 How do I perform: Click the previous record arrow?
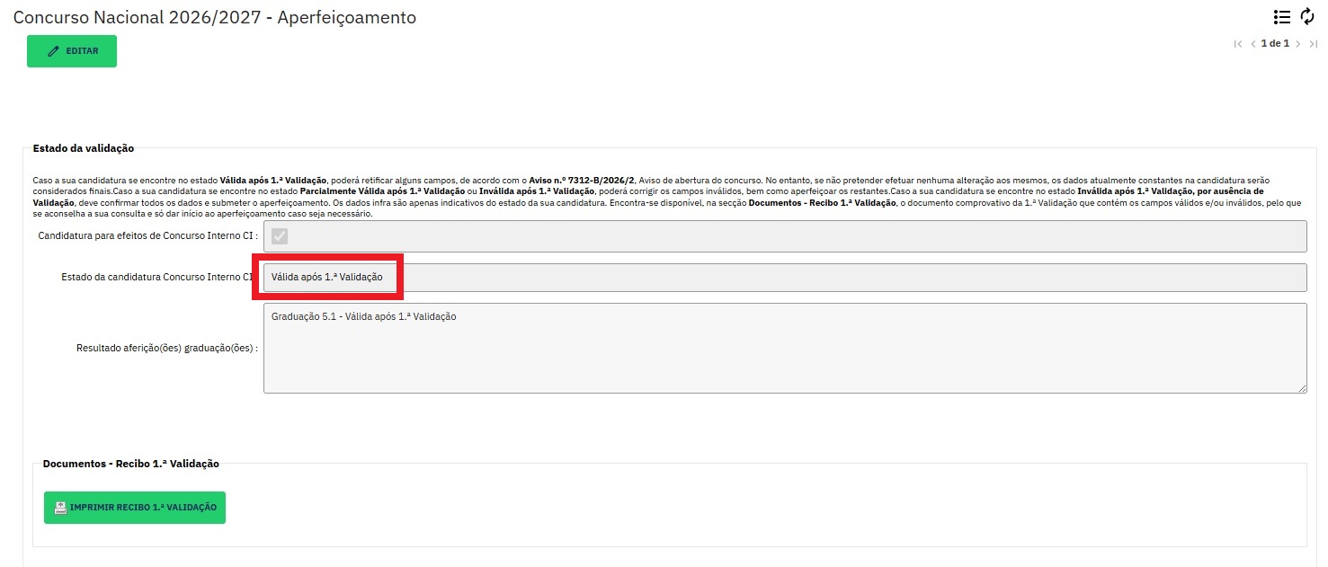(x=1252, y=44)
